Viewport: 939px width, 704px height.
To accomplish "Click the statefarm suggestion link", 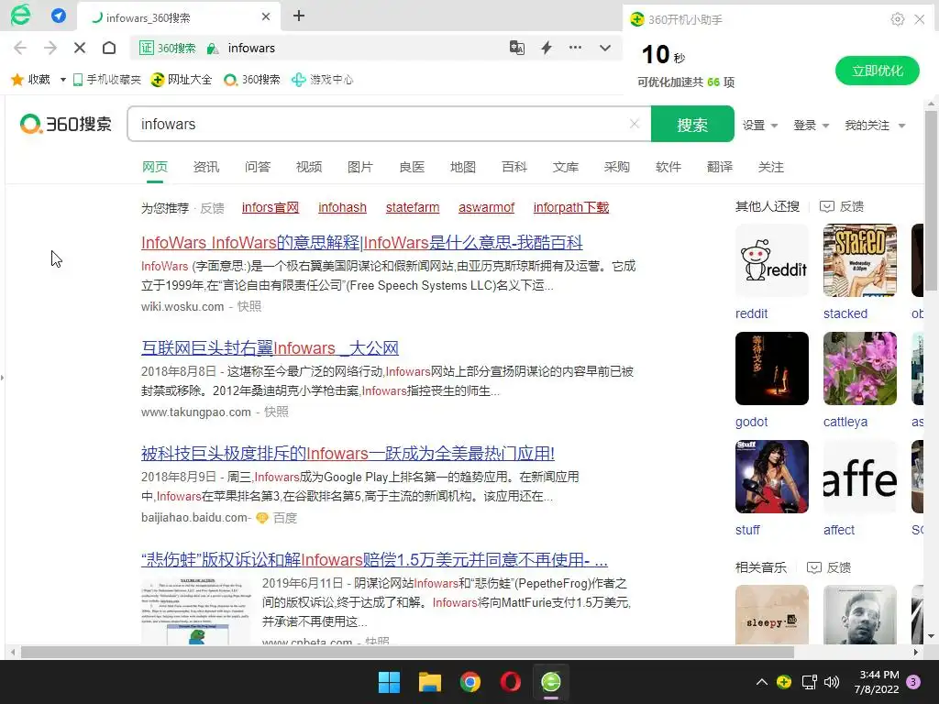I will (413, 207).
